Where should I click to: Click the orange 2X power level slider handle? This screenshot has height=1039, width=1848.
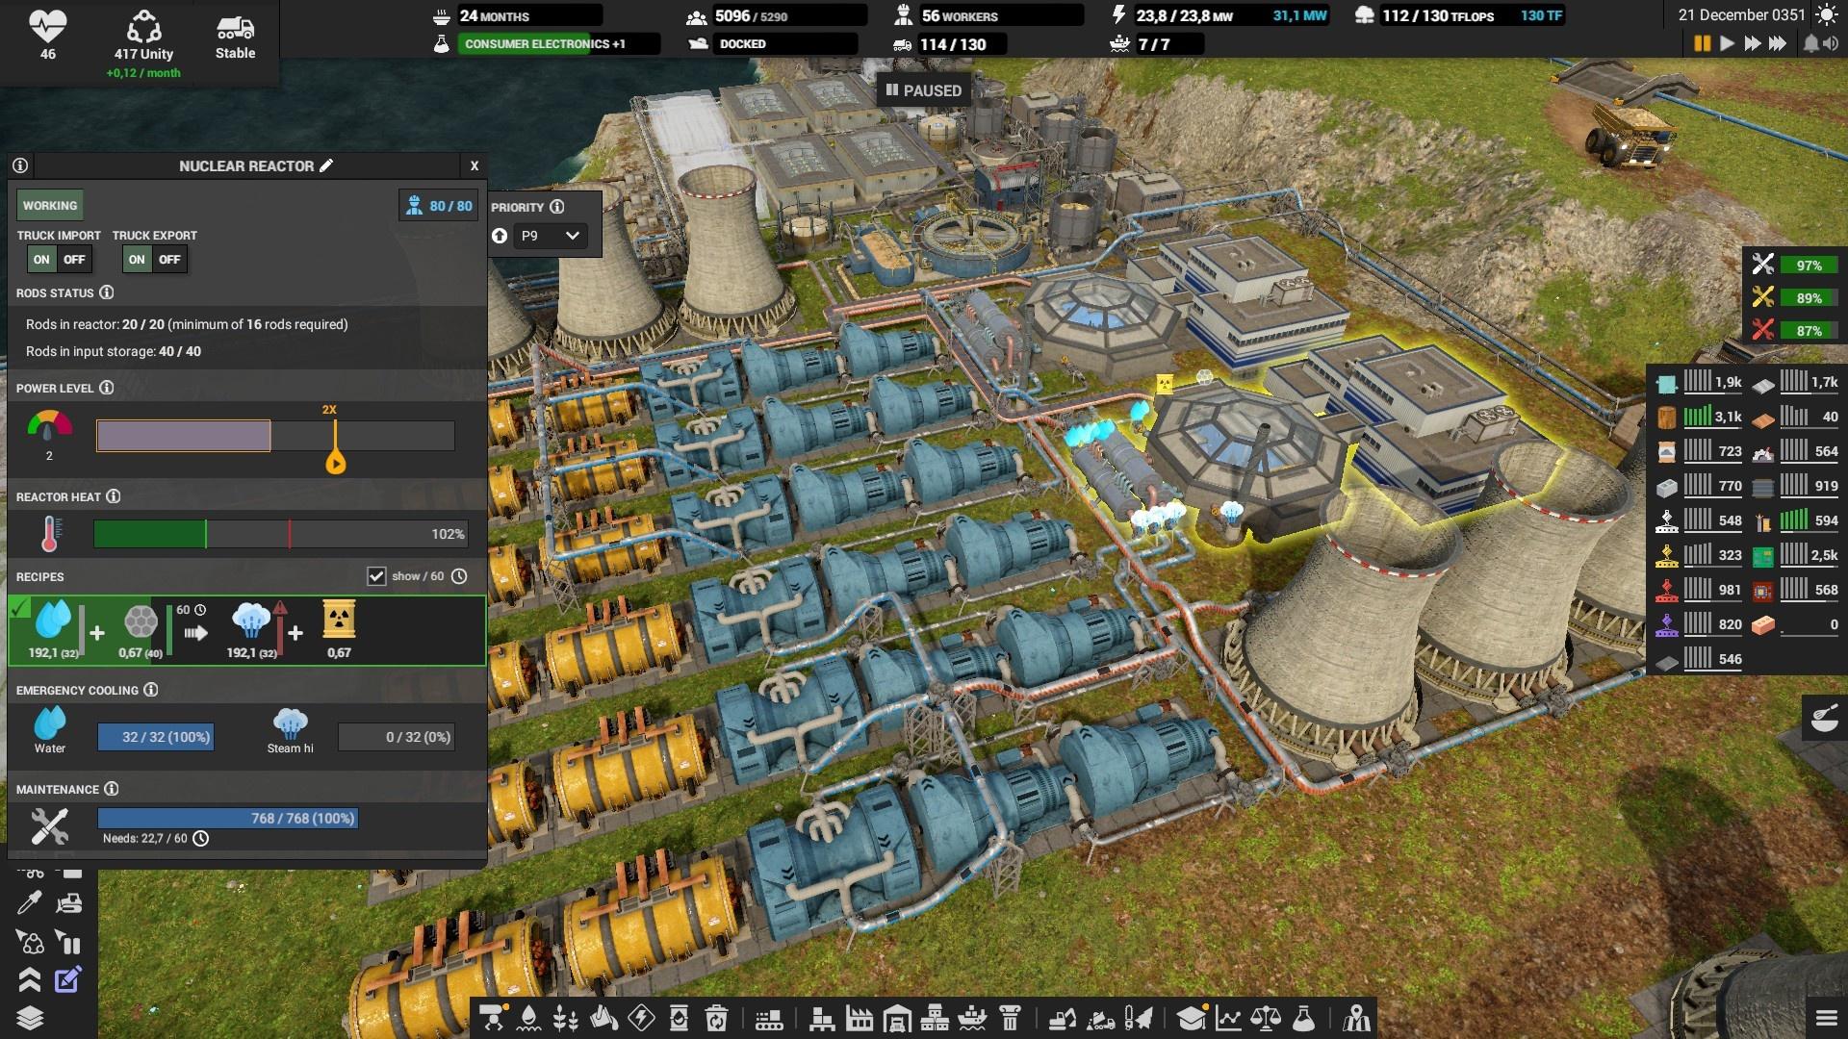coord(335,463)
